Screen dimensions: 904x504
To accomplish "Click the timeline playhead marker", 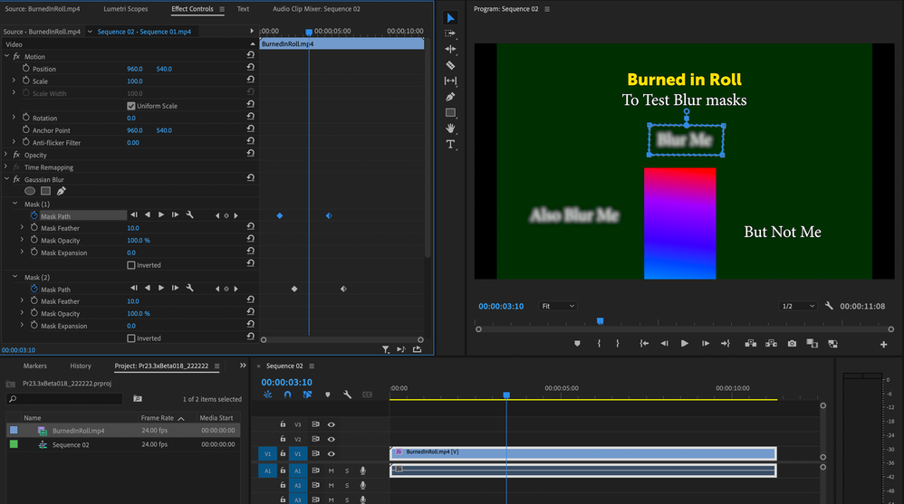I will click(506, 395).
